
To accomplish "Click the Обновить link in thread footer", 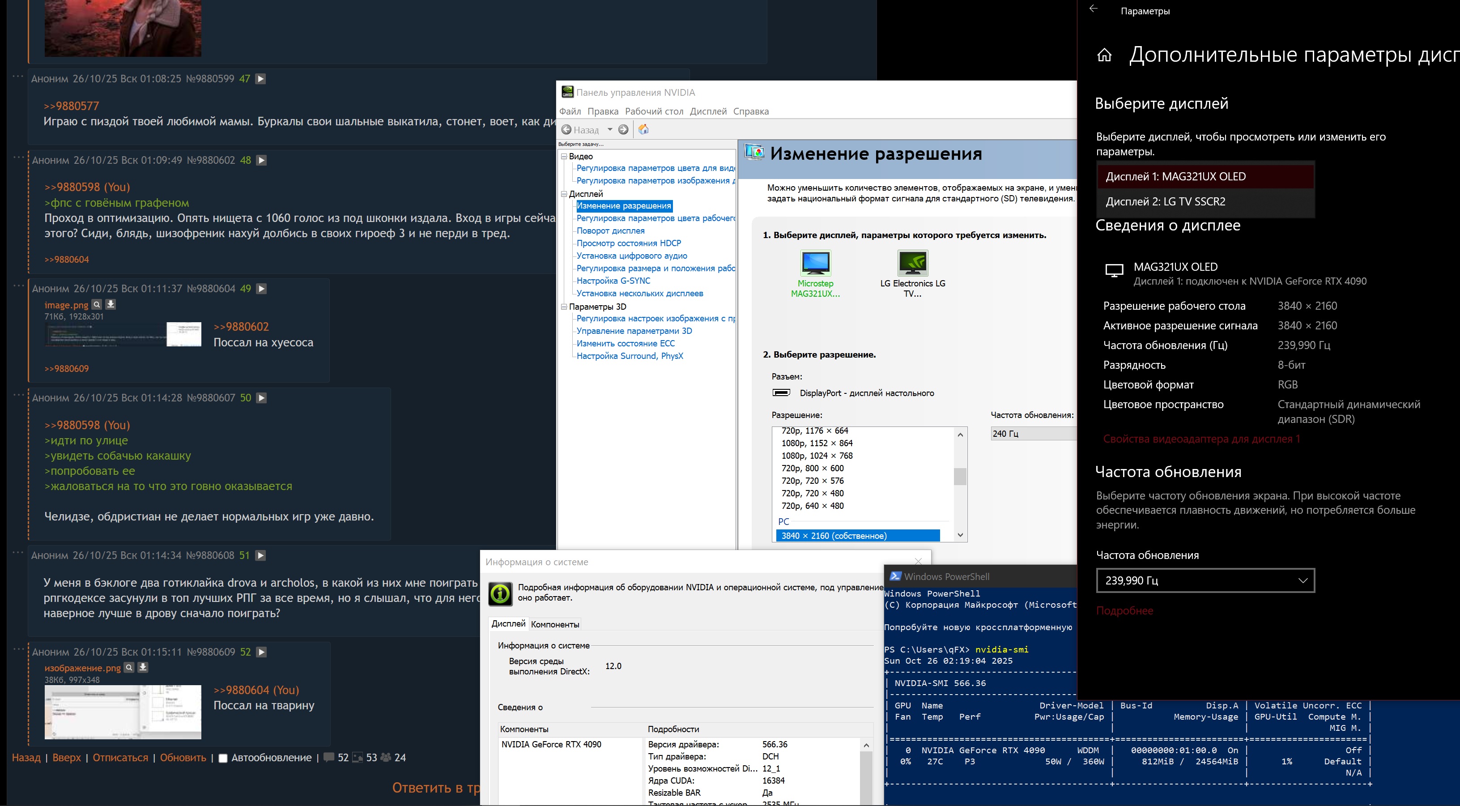I will tap(183, 758).
